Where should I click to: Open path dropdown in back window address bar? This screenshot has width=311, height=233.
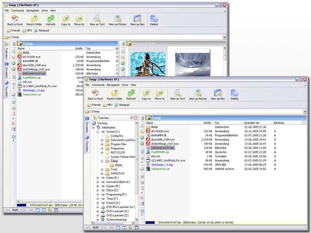point(225,37)
